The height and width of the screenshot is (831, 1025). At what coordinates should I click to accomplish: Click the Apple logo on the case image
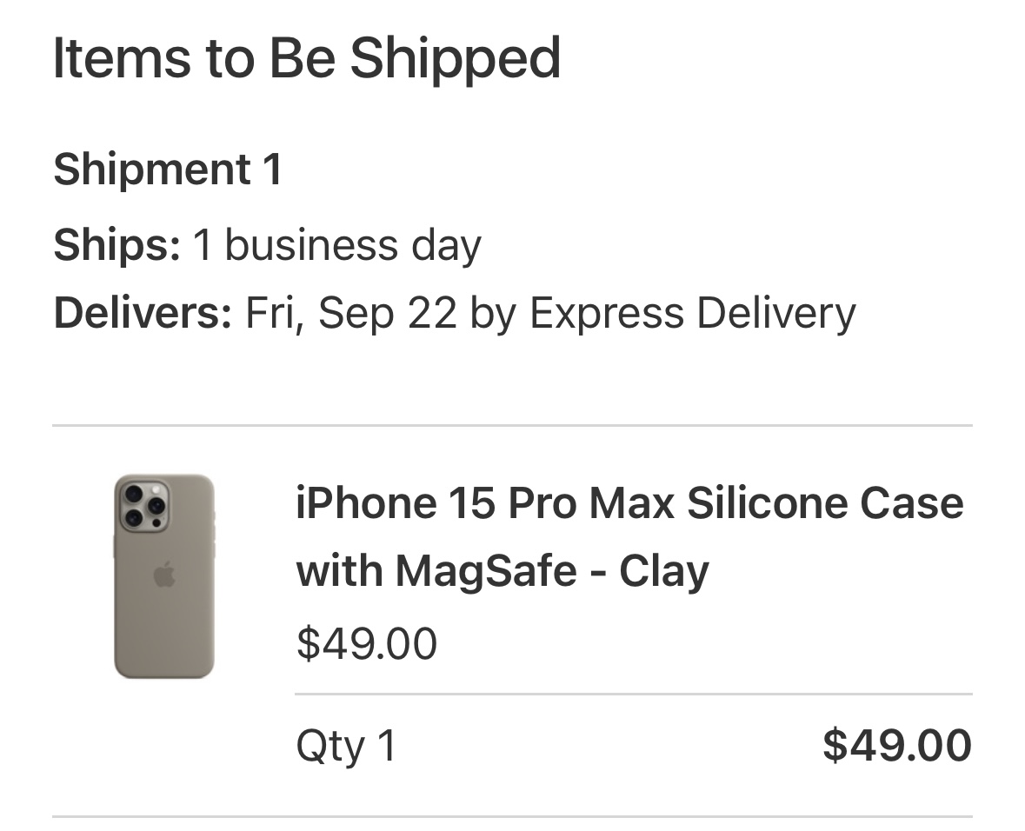(x=163, y=575)
